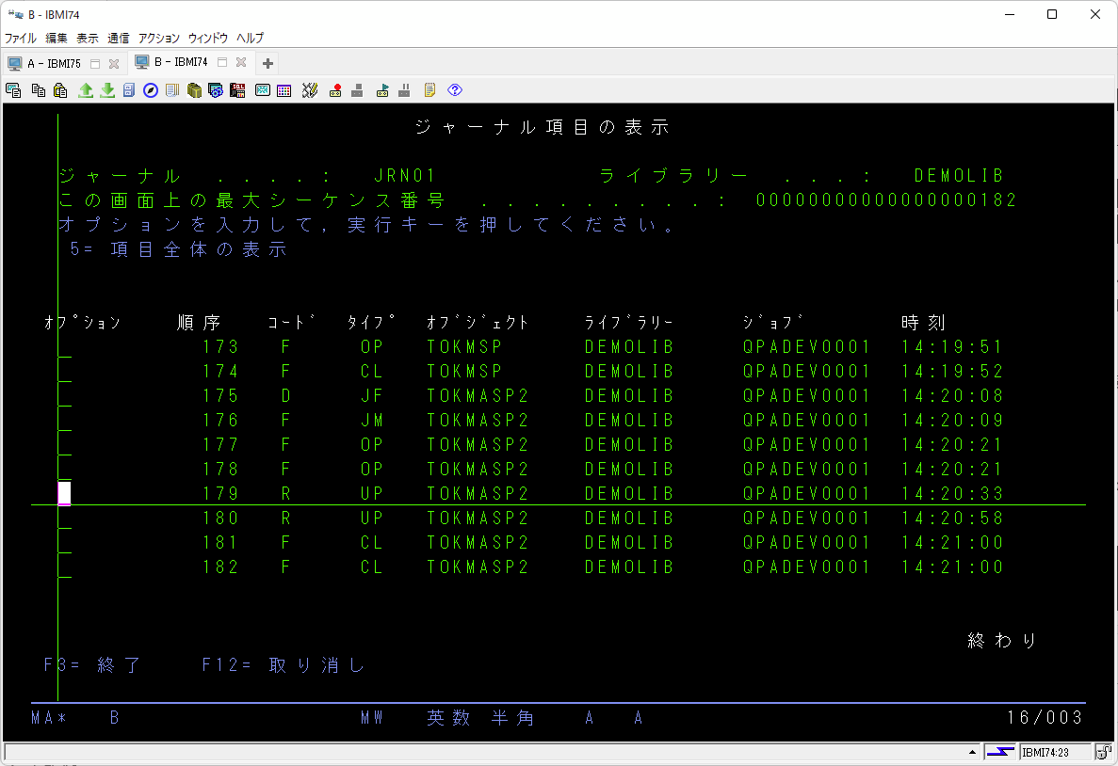Click option field for sequence 176
Viewport: 1118px width, 766px height.
tap(64, 421)
